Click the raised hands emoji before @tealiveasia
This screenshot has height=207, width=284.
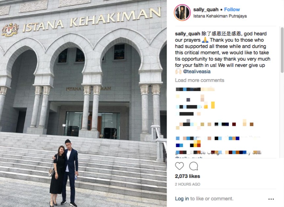point(178,71)
